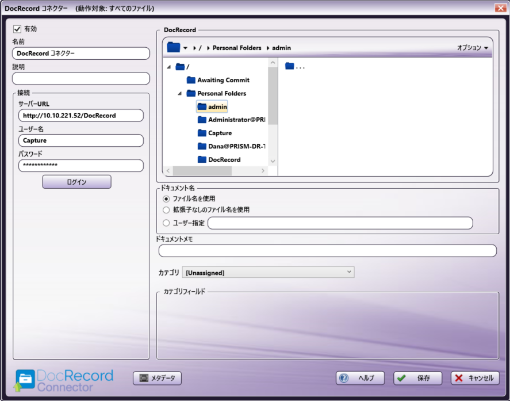Select the ファイル名を使用 radio button
The image size is (510, 401).
(166, 198)
